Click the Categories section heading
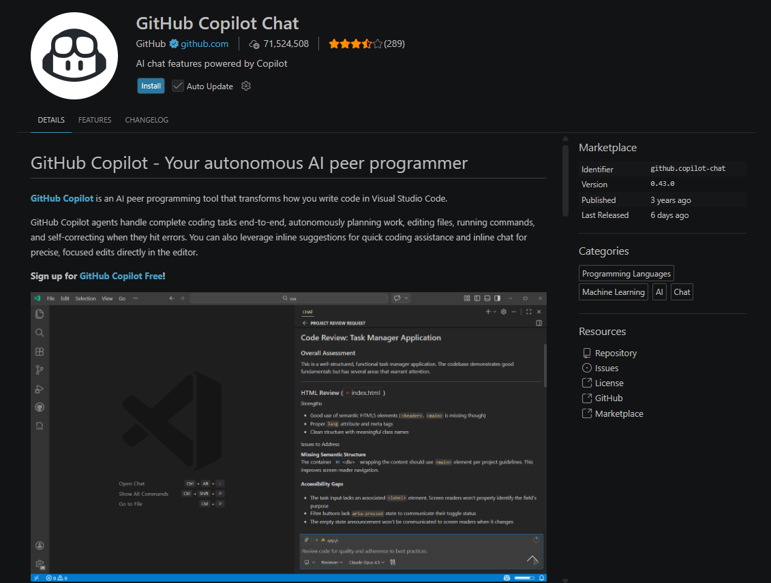The image size is (771, 583). coord(604,251)
